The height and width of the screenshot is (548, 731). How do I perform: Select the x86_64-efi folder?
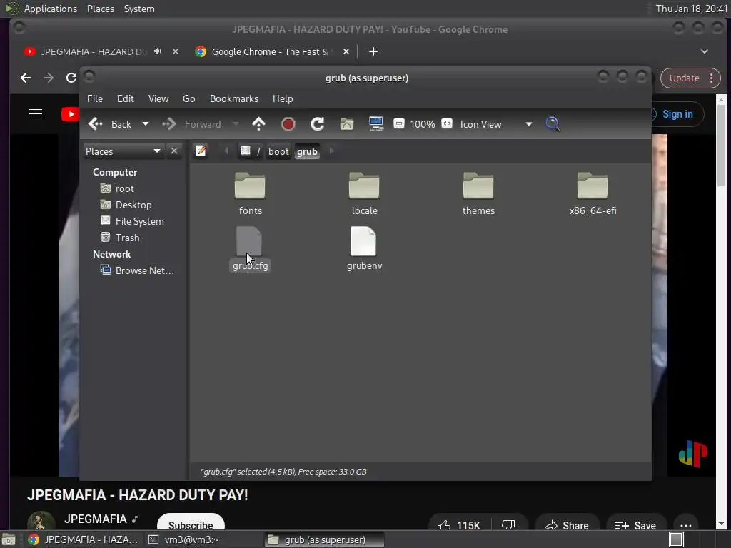(593, 193)
